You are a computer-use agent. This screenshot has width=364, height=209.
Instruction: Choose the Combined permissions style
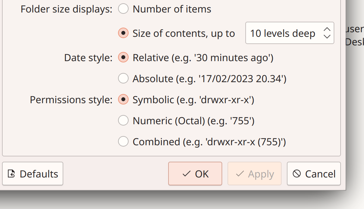pos(123,141)
